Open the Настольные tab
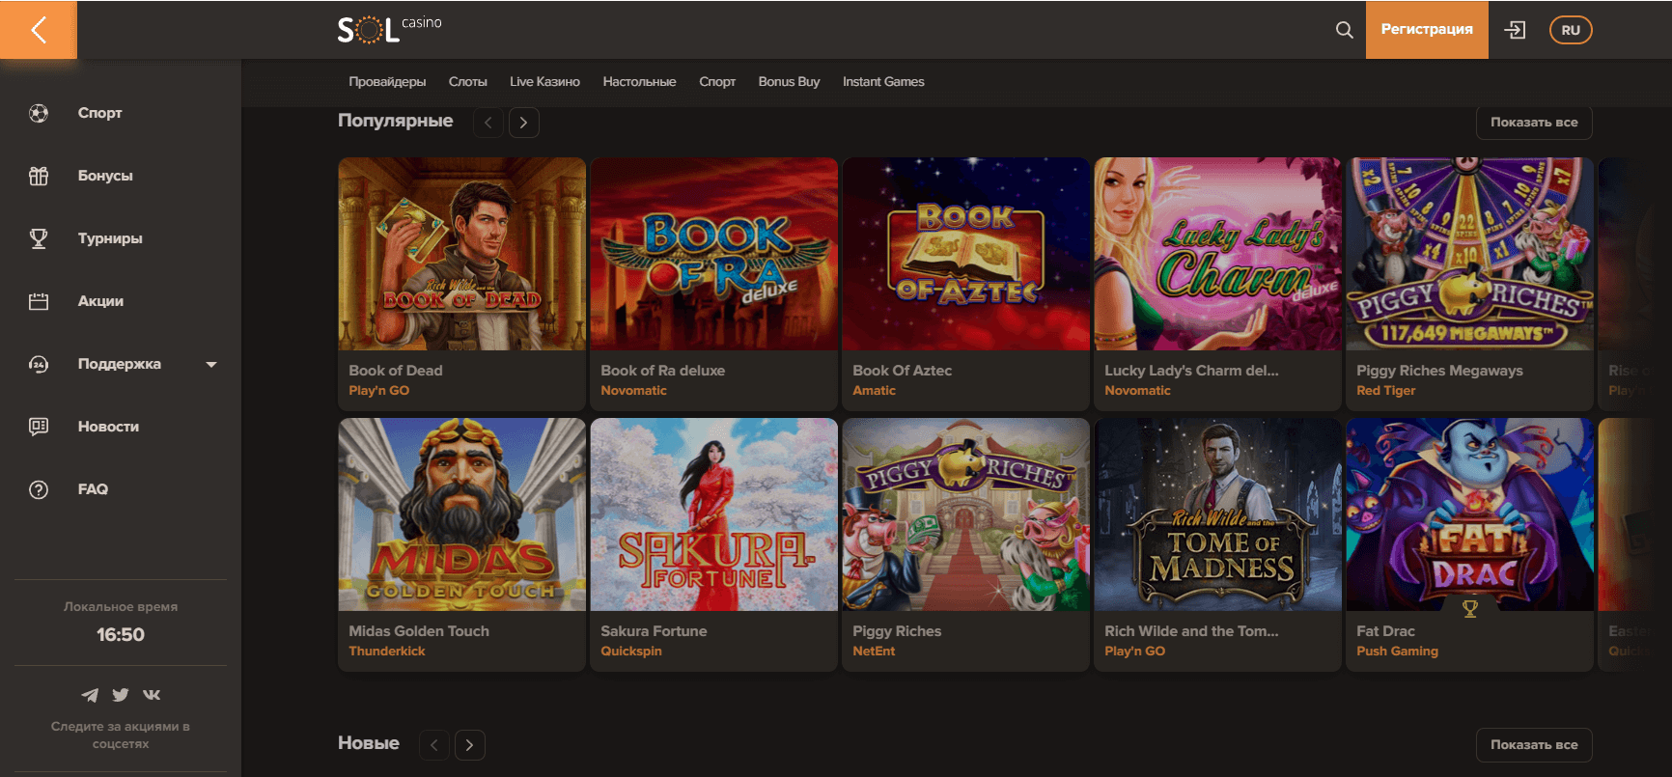The image size is (1672, 777). (639, 82)
